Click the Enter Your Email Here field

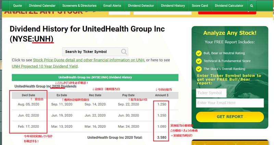(x=230, y=103)
